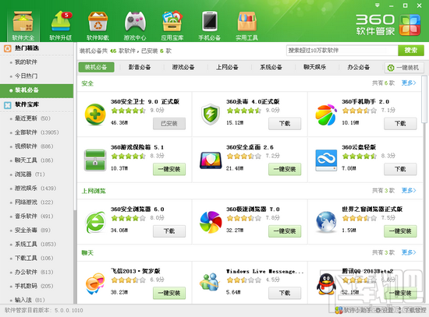Select 装机必备 in sidebar

pos(37,90)
